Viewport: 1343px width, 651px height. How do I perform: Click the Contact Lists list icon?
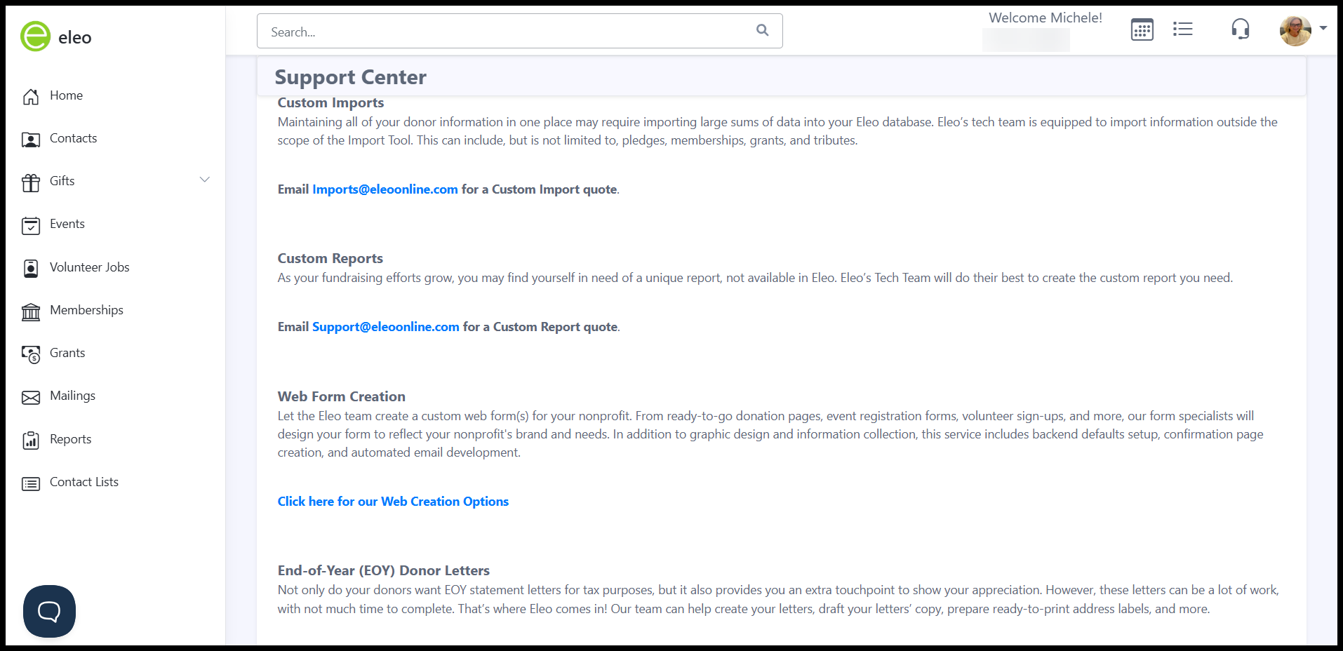tap(31, 483)
